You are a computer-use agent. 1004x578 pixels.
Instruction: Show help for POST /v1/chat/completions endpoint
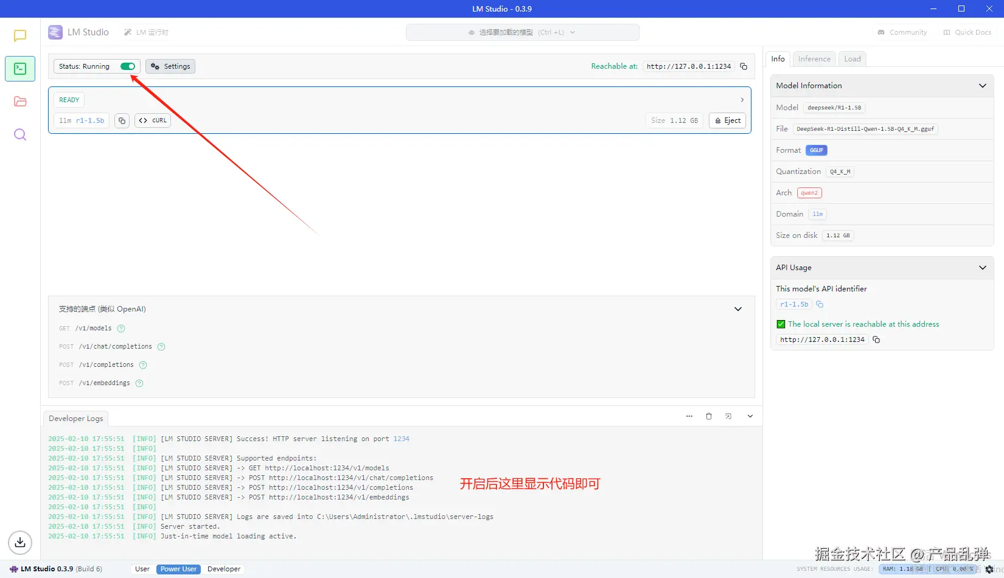(x=161, y=347)
